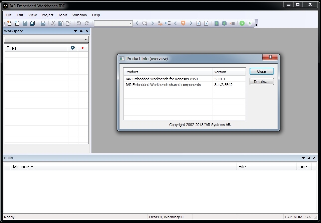The image size is (321, 223).
Task: Open Workspace panel menu arrow
Action: (x=75, y=31)
